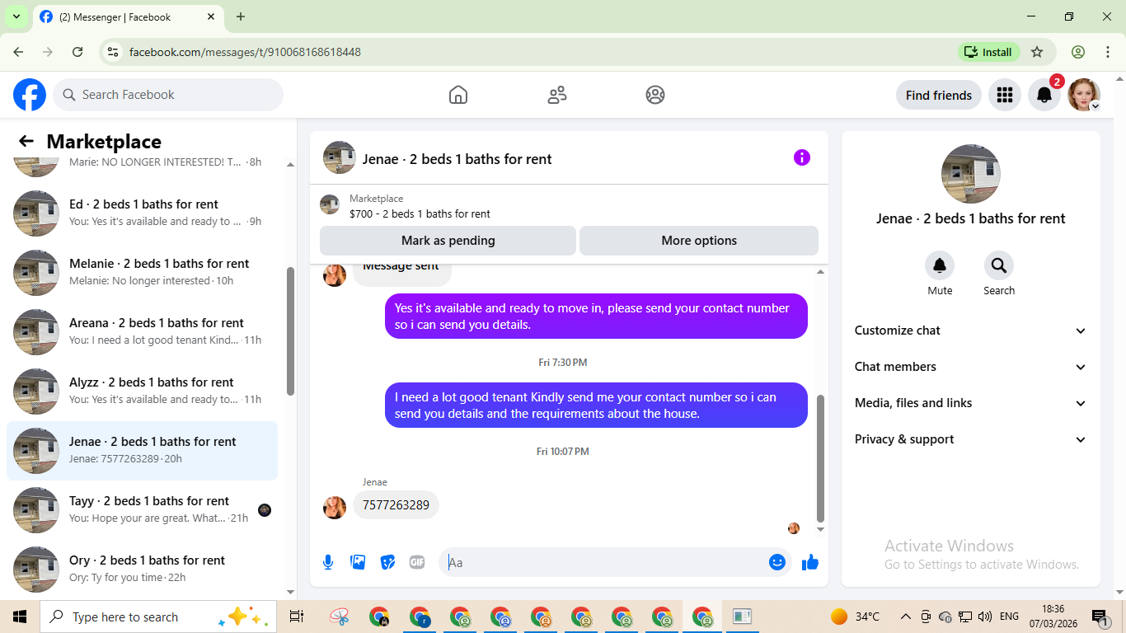Expand the Chat members section

[x=971, y=367]
